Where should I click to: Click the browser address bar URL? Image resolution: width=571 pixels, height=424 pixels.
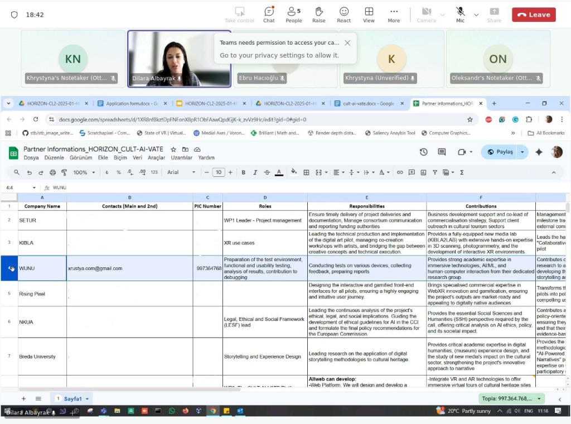182,119
